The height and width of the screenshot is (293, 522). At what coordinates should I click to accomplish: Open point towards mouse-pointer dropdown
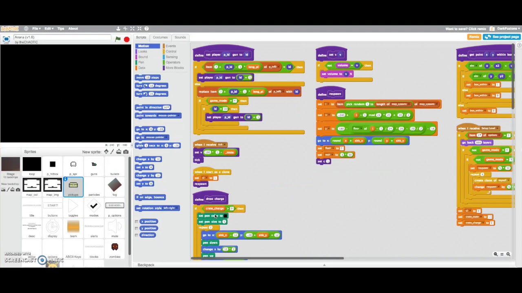click(x=168, y=116)
